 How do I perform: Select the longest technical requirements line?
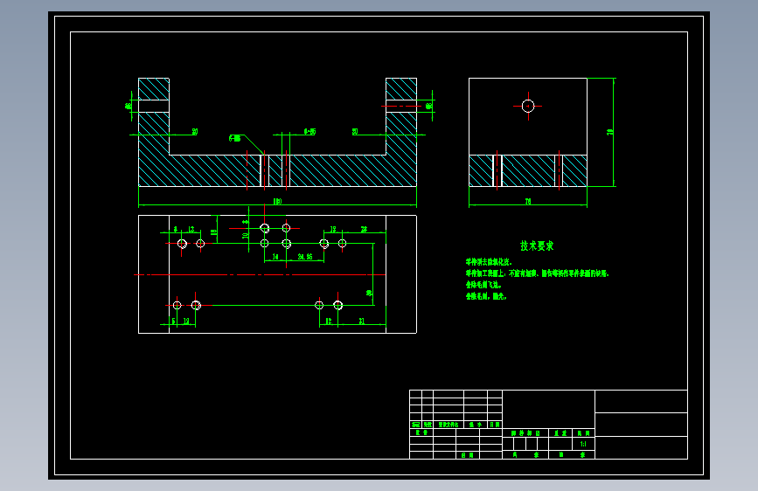[537, 273]
